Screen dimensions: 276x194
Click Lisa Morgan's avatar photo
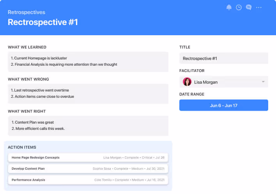click(x=187, y=82)
